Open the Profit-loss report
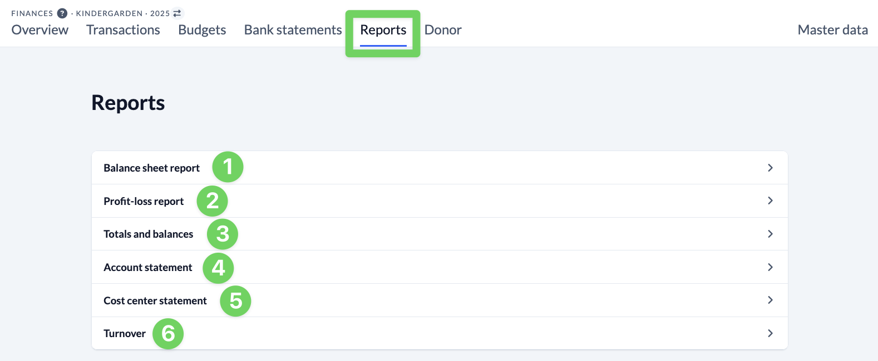Screen dimensions: 878x361 pyautogui.click(x=144, y=202)
